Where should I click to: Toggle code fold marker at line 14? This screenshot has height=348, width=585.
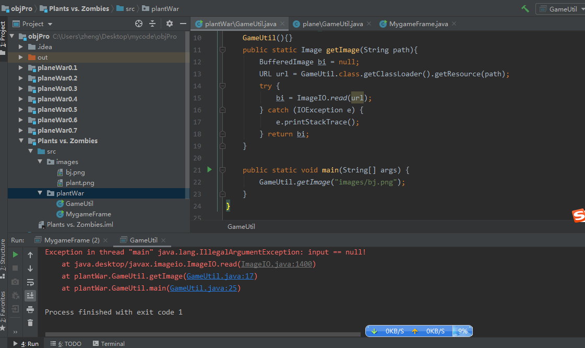click(222, 86)
